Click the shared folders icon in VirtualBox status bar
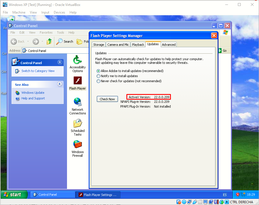 coord(200,202)
